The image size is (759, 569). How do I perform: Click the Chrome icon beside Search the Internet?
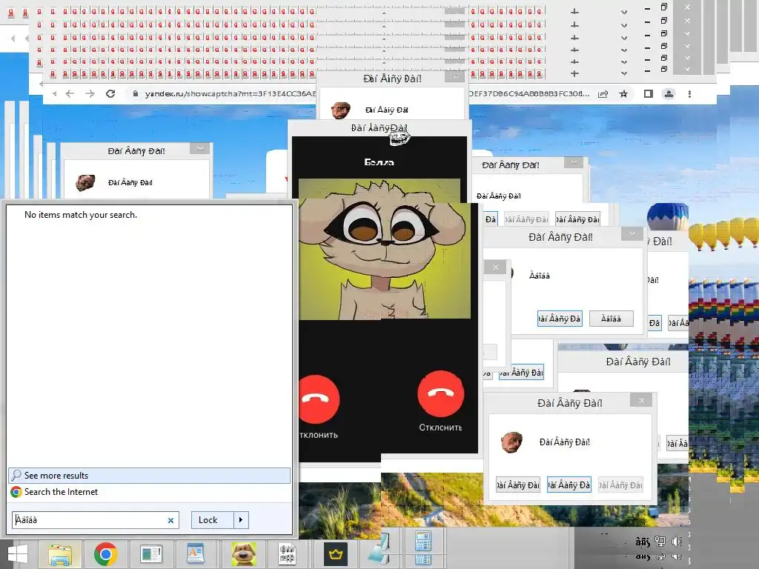[x=16, y=492]
